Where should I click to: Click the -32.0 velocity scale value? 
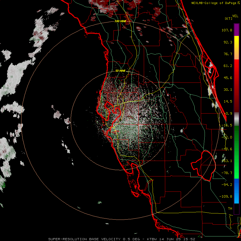click(x=227, y=137)
